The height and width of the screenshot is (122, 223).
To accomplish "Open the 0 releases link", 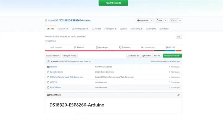I will [x=125, y=47].
